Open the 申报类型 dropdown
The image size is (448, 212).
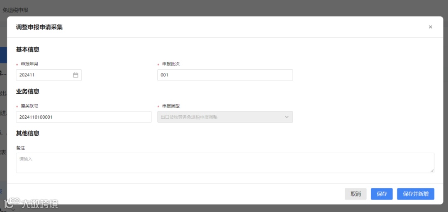click(x=225, y=117)
